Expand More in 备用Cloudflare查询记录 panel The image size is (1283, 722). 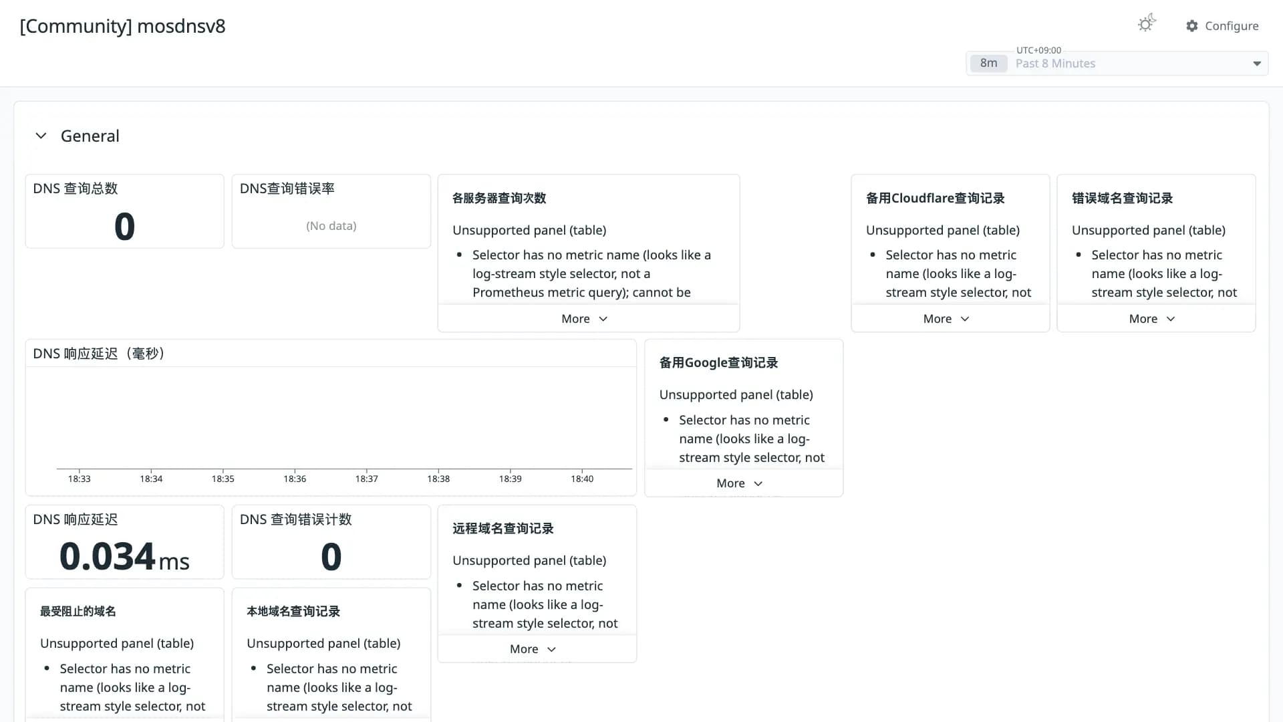pos(946,319)
